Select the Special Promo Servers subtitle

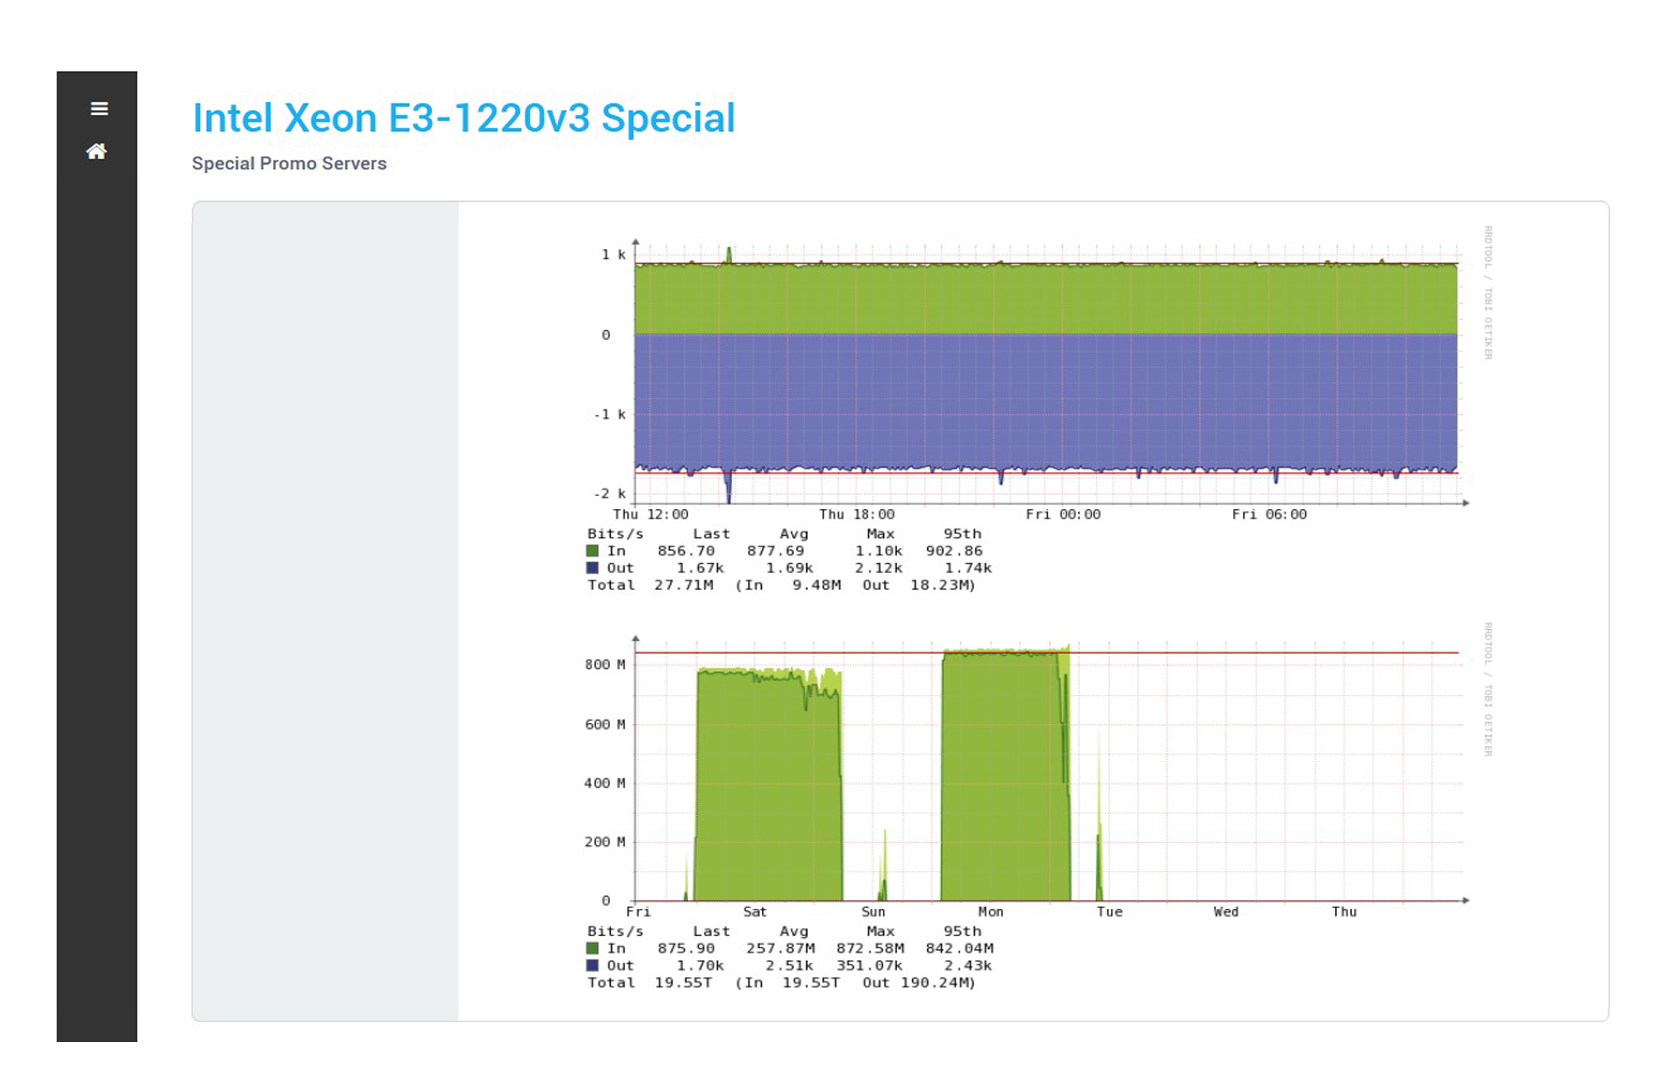coord(289,163)
